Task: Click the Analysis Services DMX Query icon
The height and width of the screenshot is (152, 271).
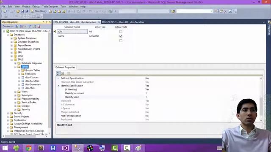Action: 59,11
